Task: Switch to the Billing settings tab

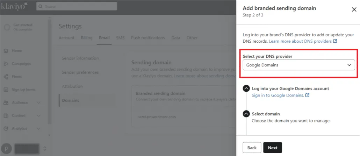Action: [87, 38]
